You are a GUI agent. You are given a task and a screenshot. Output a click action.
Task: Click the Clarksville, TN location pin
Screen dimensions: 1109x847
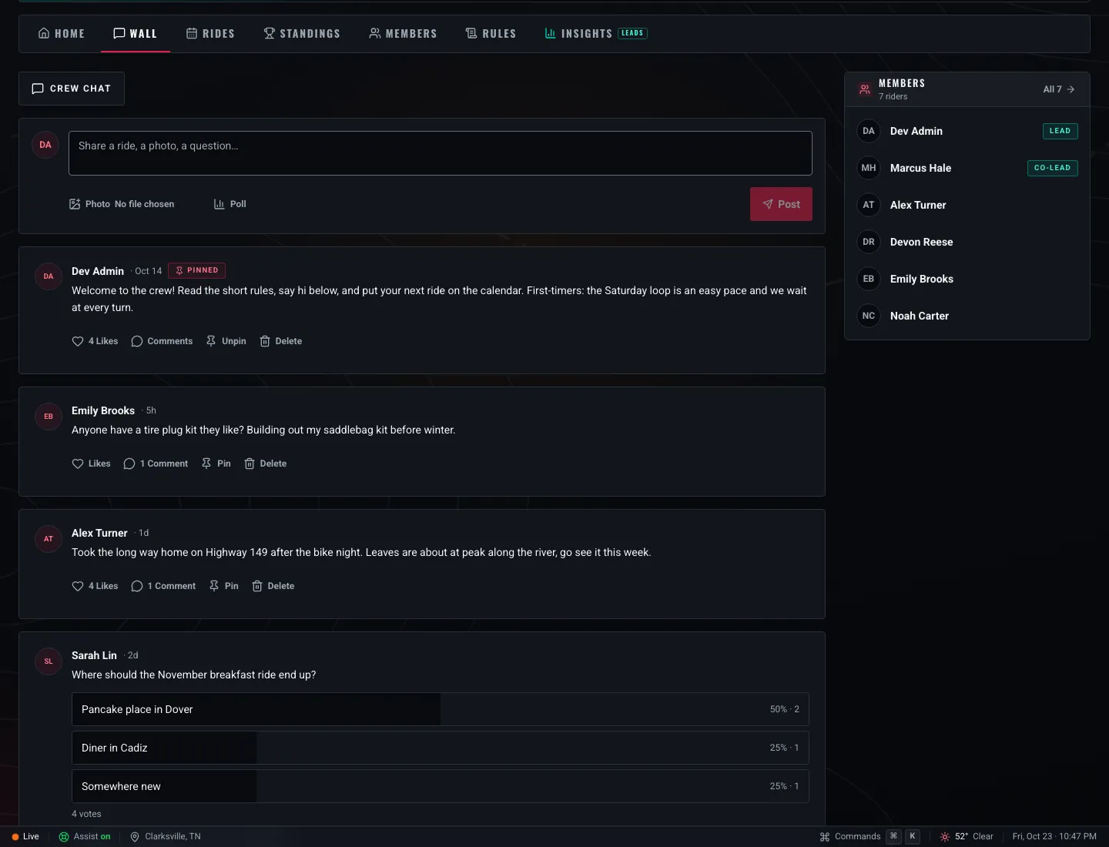point(135,837)
